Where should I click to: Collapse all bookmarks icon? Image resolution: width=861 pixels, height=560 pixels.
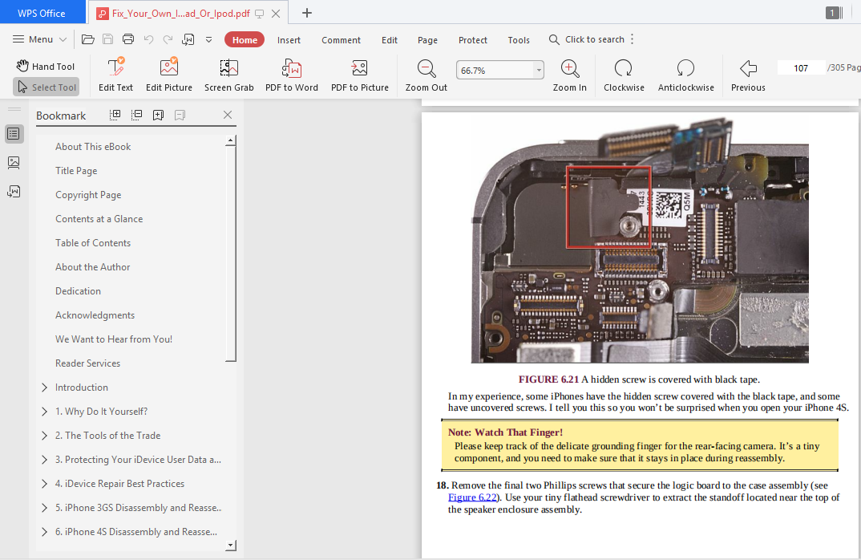(x=137, y=115)
